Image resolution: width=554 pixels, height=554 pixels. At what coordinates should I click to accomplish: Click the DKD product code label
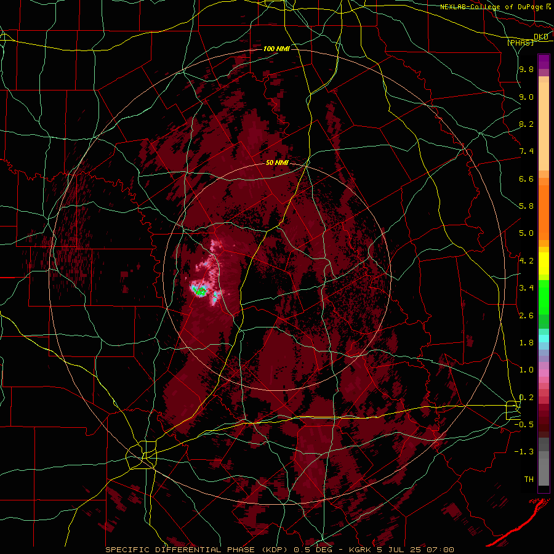541,37
